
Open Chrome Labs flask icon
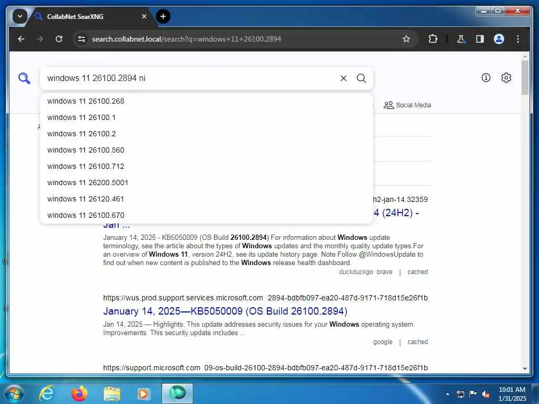[x=461, y=39]
